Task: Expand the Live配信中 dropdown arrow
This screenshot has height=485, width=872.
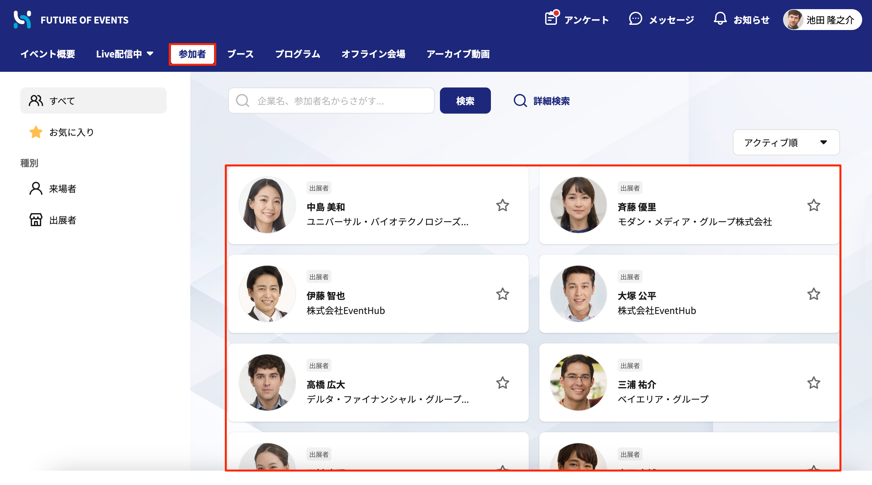Action: [150, 54]
